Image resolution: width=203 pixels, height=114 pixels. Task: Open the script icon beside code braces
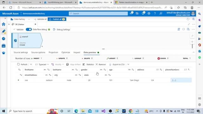[x=179, y=29]
